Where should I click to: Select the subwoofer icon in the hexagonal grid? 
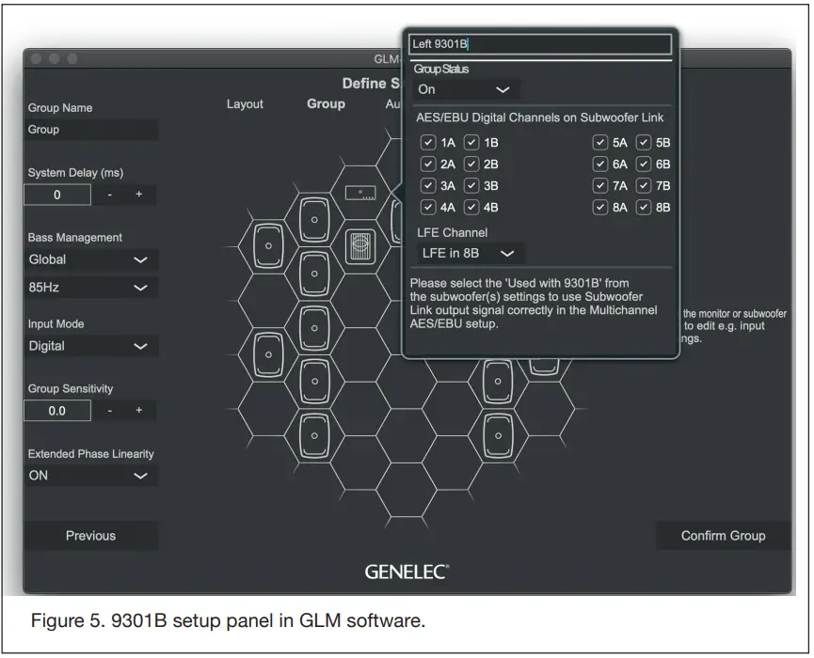coord(359,247)
